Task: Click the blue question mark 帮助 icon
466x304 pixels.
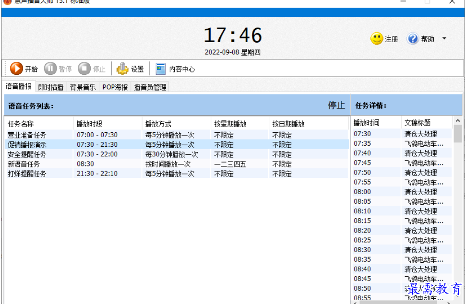Action: 413,38
